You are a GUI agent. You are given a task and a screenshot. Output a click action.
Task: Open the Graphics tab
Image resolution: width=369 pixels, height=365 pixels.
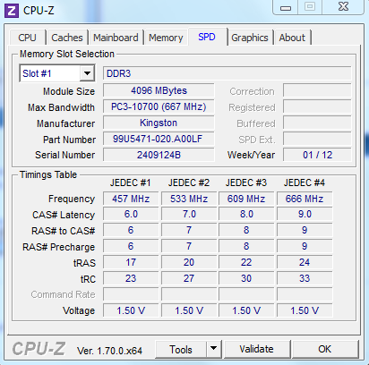[250, 38]
